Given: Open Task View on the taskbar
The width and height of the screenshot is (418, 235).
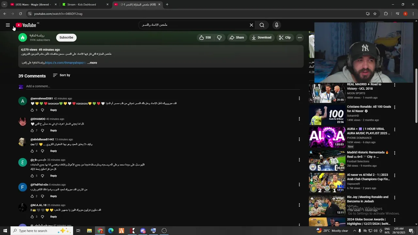Looking at the screenshot, I should pyautogui.click(x=78, y=231).
